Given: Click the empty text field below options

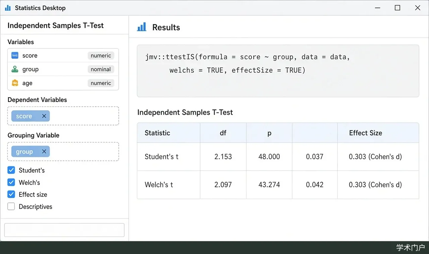Looking at the screenshot, I should 64,230.
